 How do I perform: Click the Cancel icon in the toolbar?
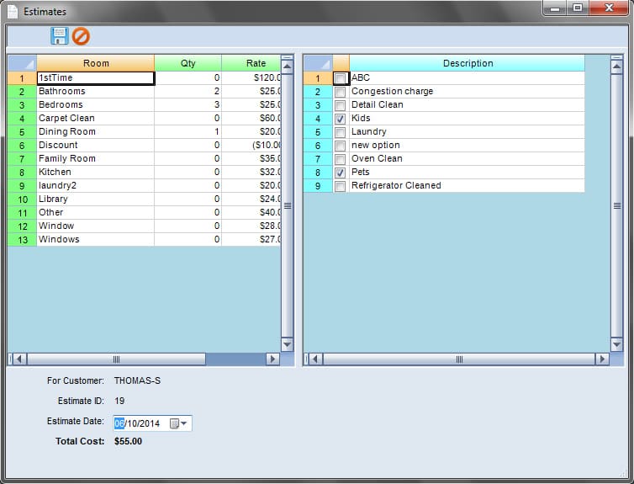[x=81, y=35]
